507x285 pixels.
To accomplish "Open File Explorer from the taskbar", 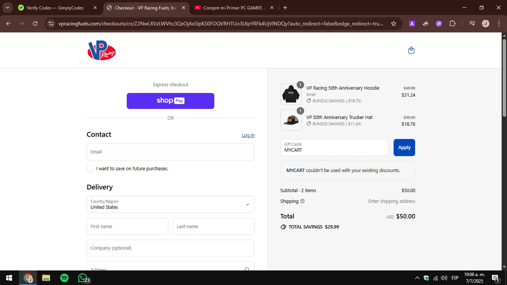I will 46,278.
